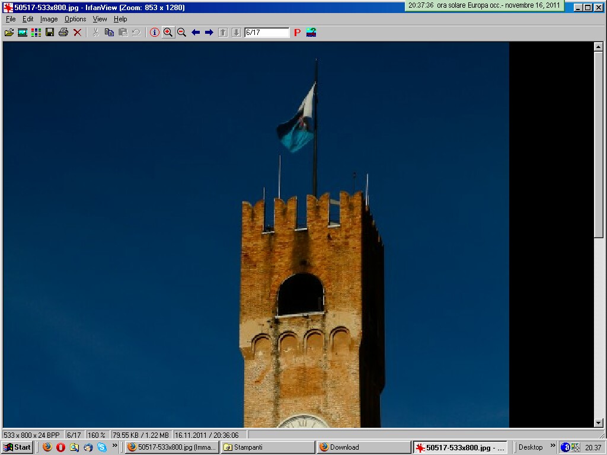Show image information icon

tap(155, 33)
